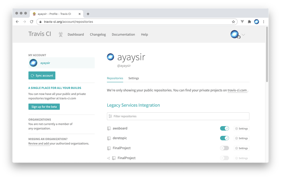
Task: Open the Settings tab under ayaysir
Action: (134, 78)
